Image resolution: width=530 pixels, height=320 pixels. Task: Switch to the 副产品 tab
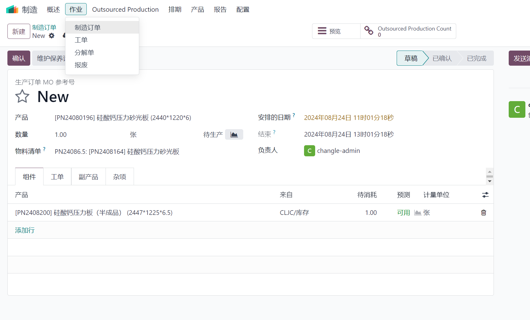point(88,177)
